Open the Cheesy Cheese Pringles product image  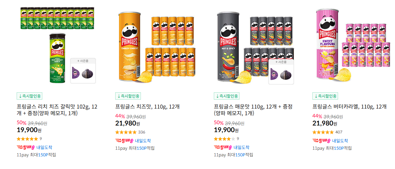coord(156,46)
